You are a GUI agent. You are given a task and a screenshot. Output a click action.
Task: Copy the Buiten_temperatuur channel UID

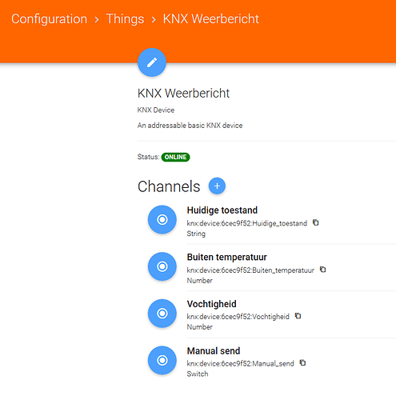tap(323, 270)
